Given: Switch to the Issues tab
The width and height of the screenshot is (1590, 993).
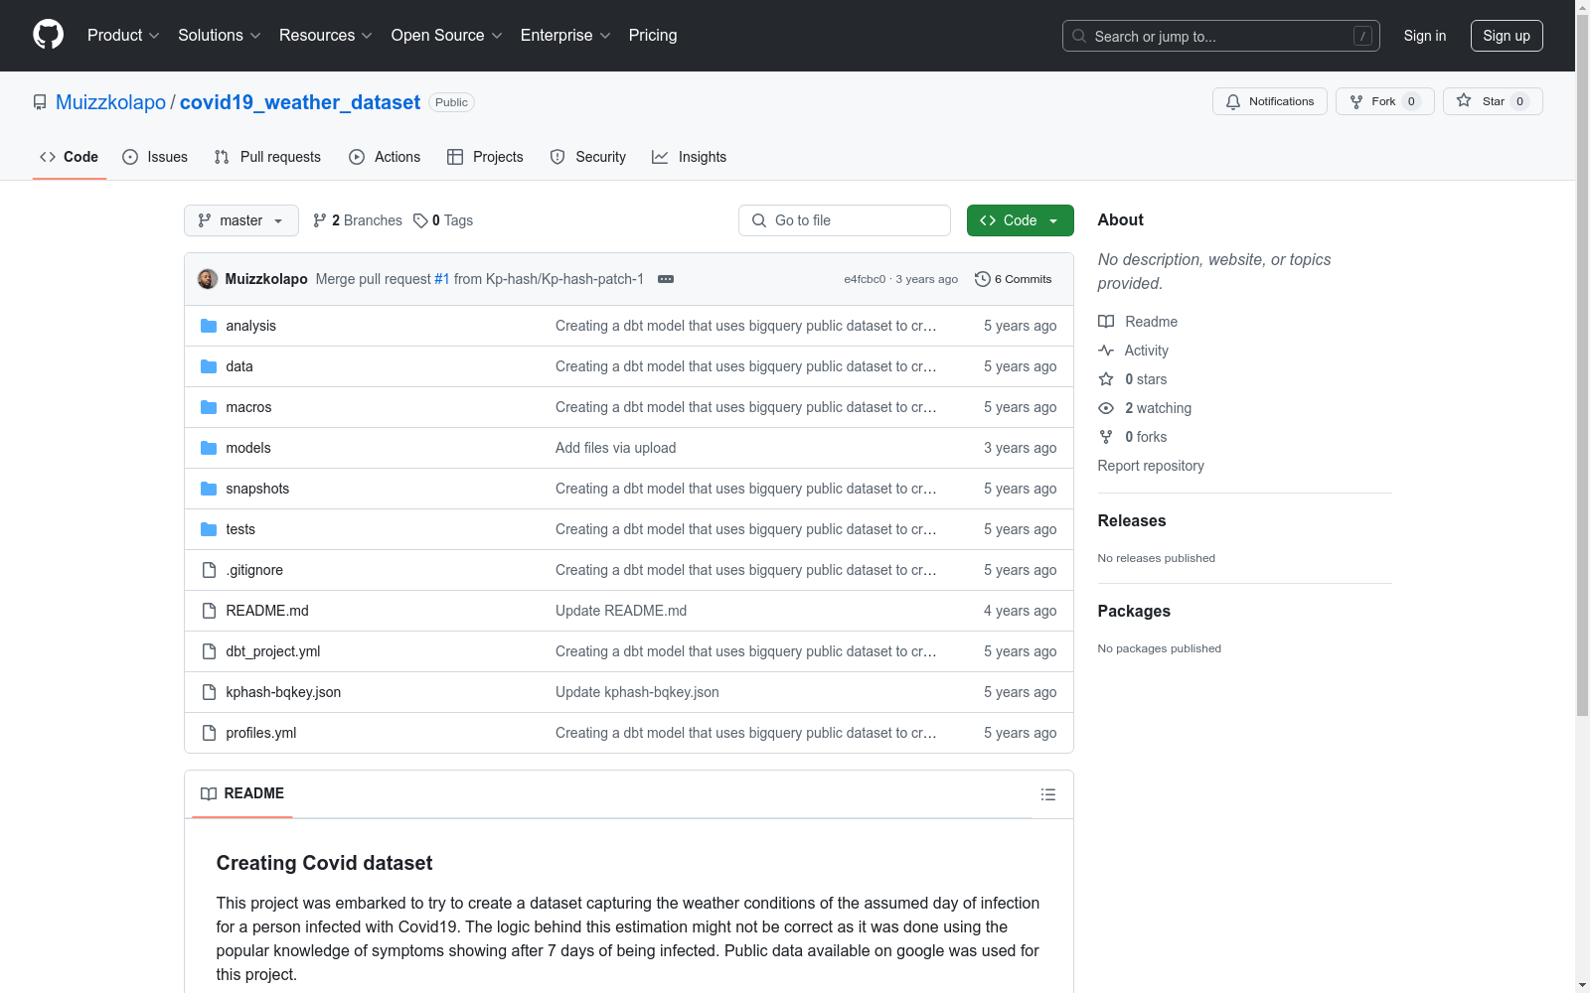Looking at the screenshot, I should click(x=155, y=157).
